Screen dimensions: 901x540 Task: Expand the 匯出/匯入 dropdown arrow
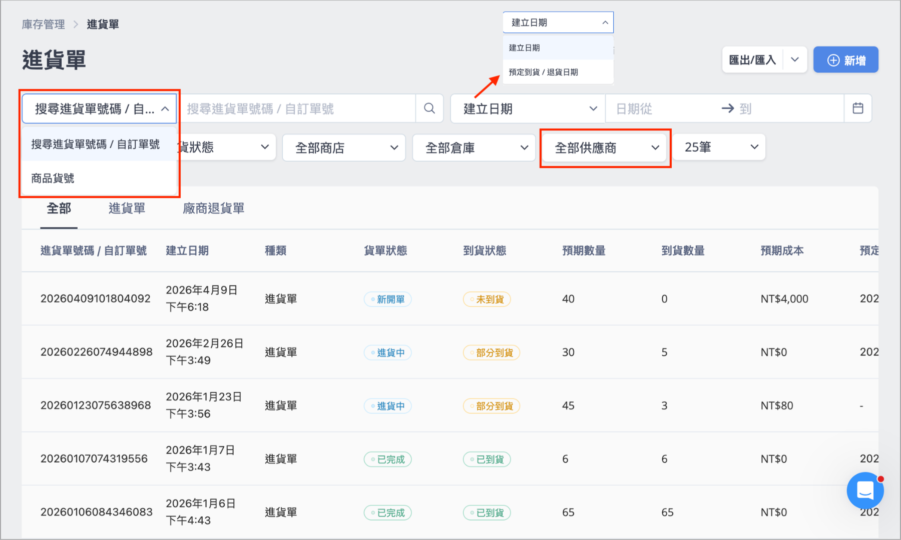(x=795, y=60)
